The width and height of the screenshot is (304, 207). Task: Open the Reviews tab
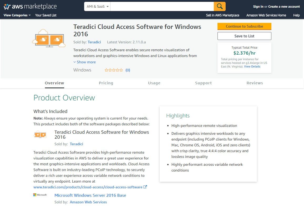coord(255,83)
